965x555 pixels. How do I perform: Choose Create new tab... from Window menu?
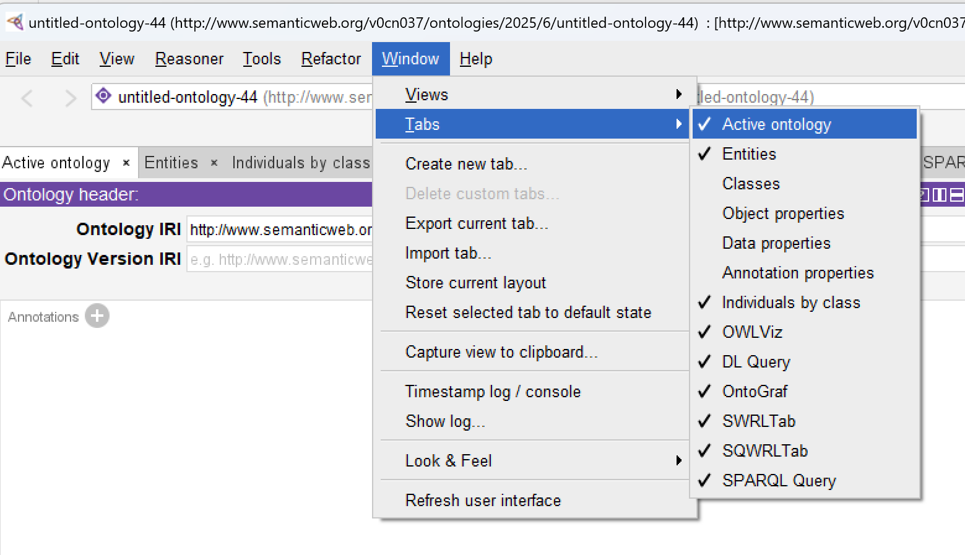(x=533, y=163)
